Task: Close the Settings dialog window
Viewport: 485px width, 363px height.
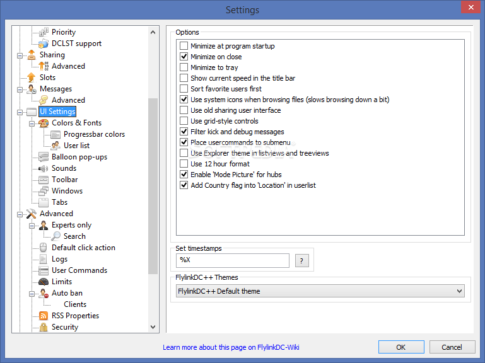Action: 470,7
